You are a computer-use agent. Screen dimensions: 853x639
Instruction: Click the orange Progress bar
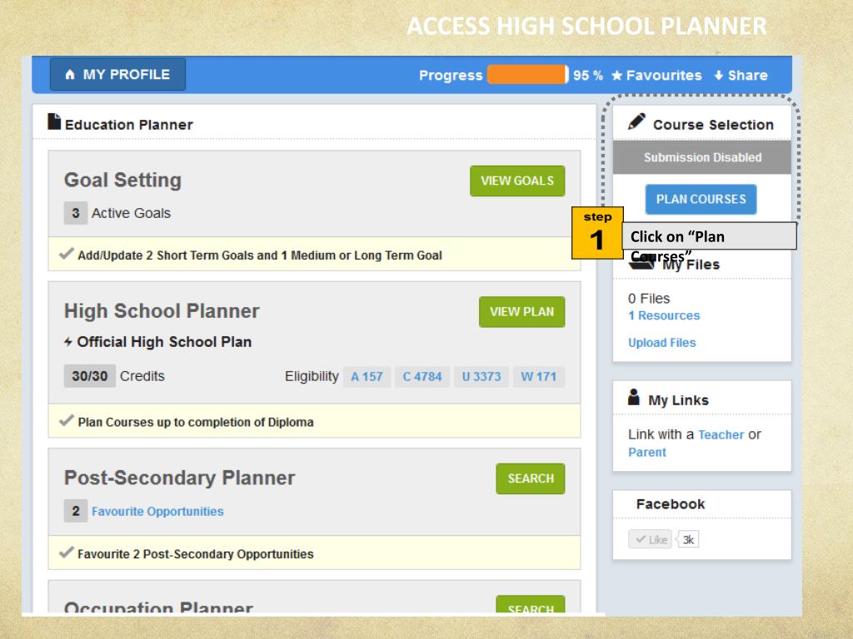526,75
